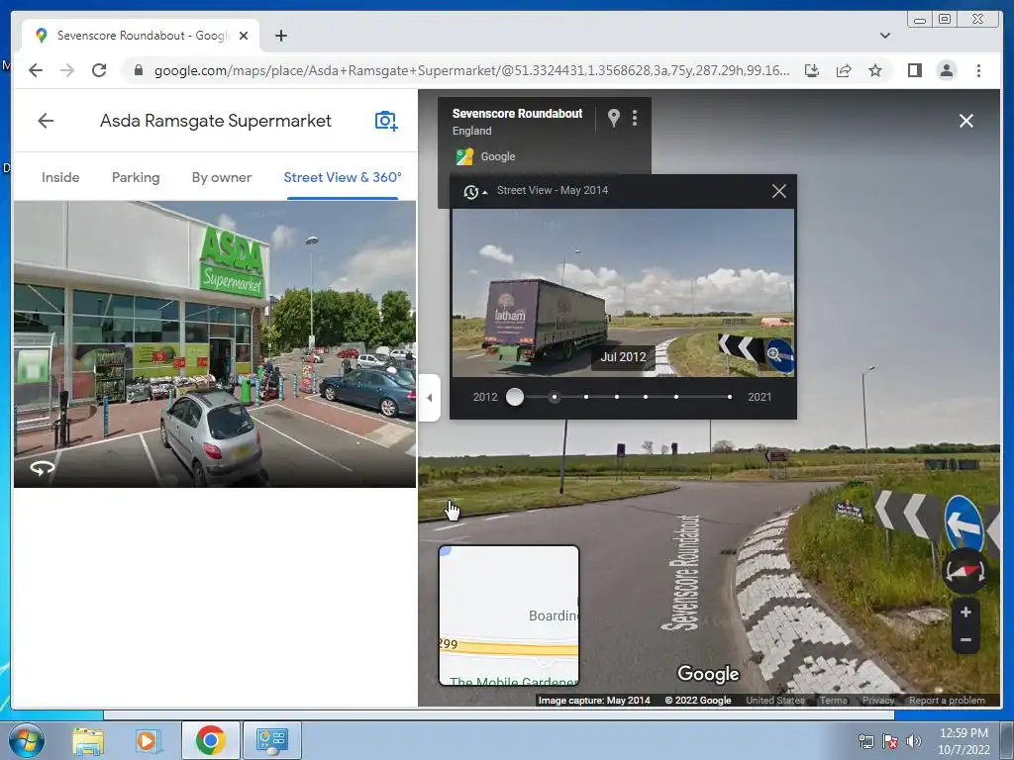Launch Windows Media Player from the taskbar
Screen dimensions: 1014x760
(147, 740)
